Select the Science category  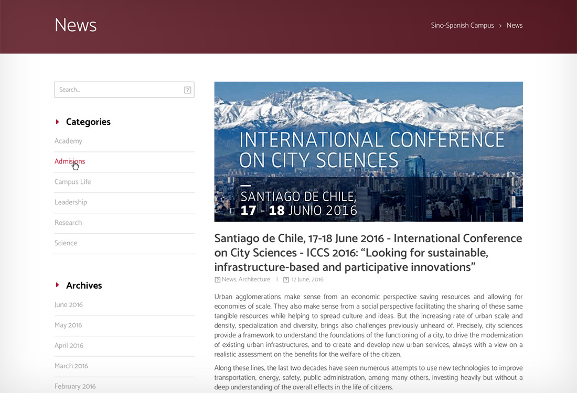coord(66,243)
